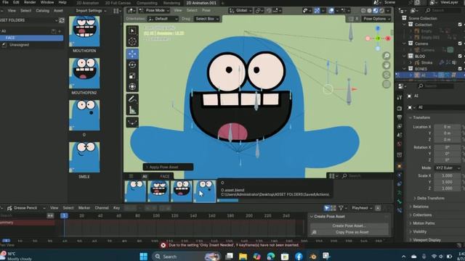This screenshot has width=465, height=261.
Task: Click the blue Z axis on navigation gizmo
Action: pos(378,28)
